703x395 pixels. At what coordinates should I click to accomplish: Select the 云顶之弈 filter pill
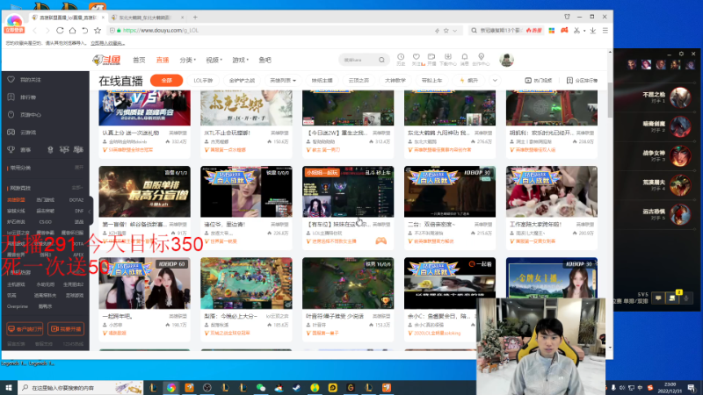(359, 81)
